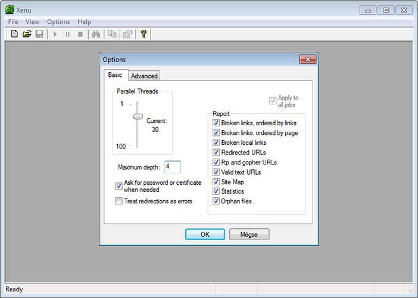Click the Find binoculars icon
This screenshot has width=418, height=298.
[x=95, y=34]
